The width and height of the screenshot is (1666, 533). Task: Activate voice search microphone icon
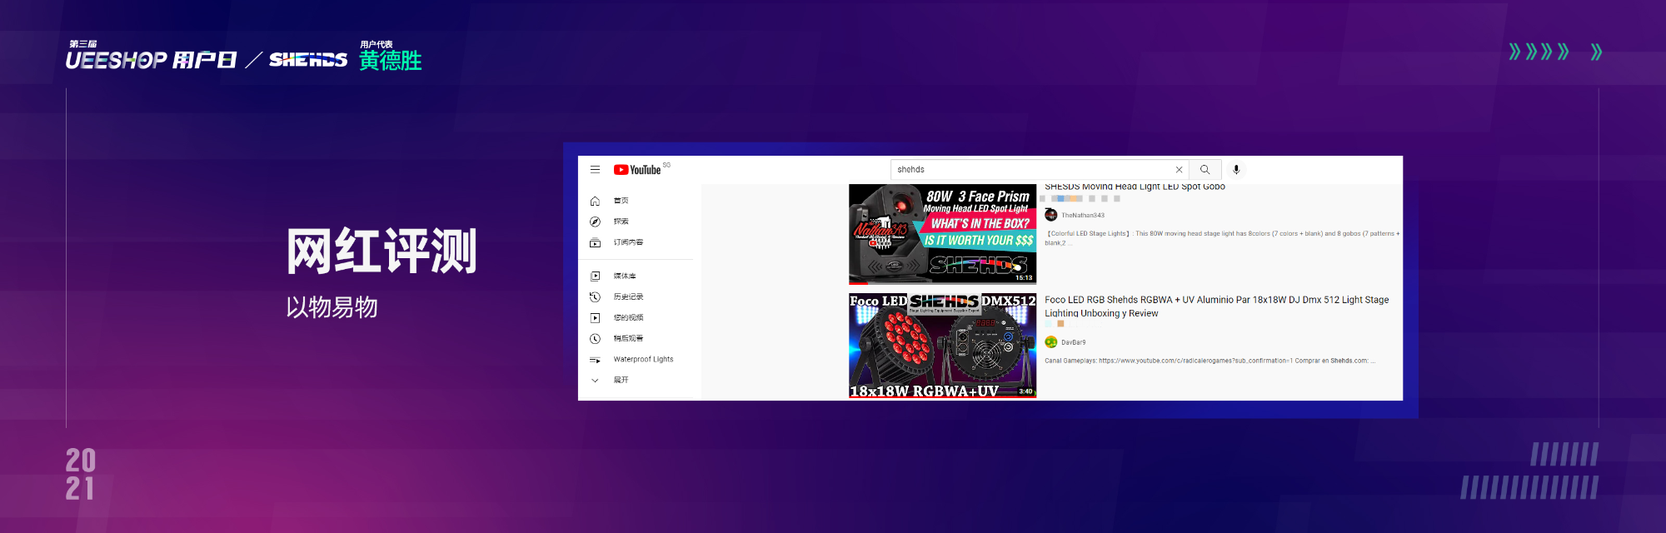click(x=1236, y=170)
